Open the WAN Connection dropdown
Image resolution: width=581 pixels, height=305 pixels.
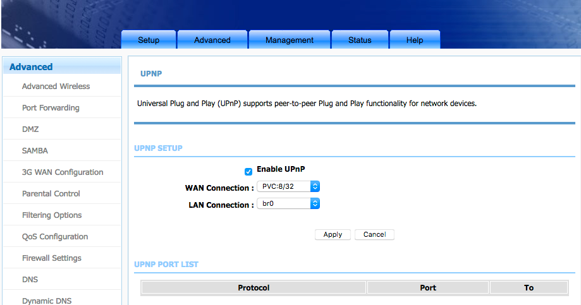(x=288, y=187)
